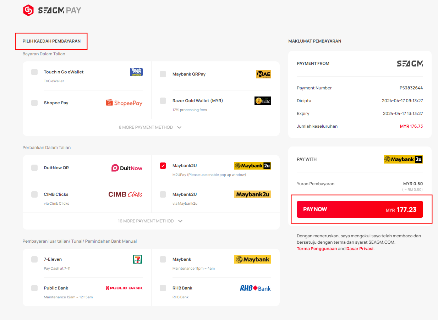This screenshot has width=438, height=320.
Task: Choose the RHB Bank checkbox
Action: [x=163, y=288]
